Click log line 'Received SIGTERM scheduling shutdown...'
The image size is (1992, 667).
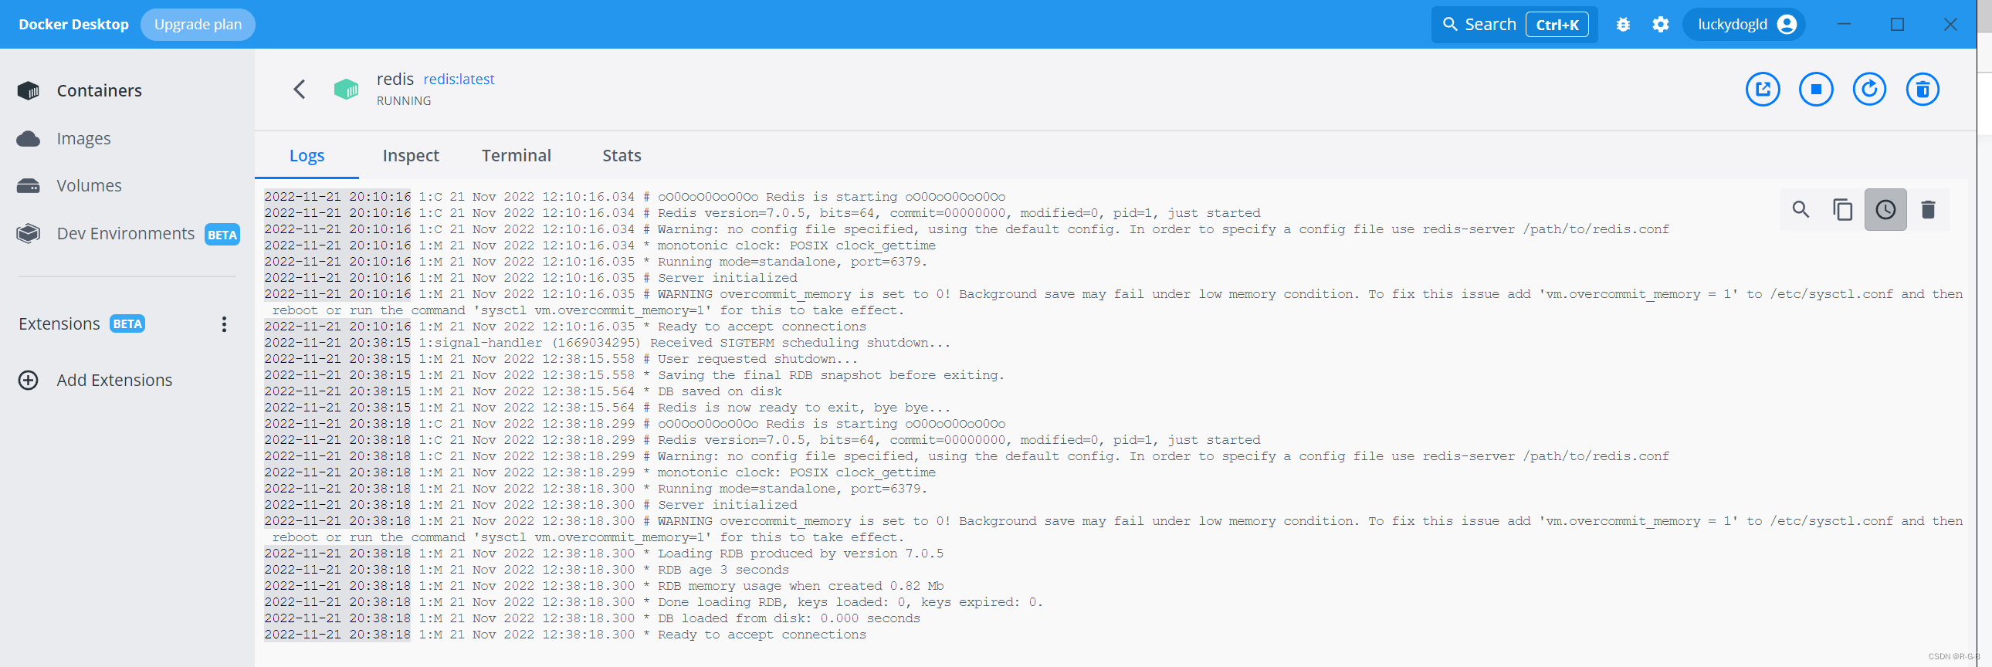(x=608, y=343)
